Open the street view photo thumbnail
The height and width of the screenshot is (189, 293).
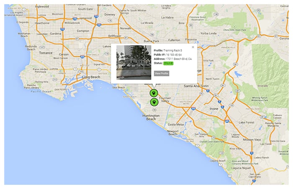click(134, 63)
